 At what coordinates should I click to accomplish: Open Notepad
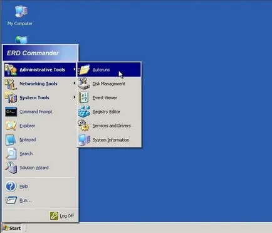click(x=40, y=140)
